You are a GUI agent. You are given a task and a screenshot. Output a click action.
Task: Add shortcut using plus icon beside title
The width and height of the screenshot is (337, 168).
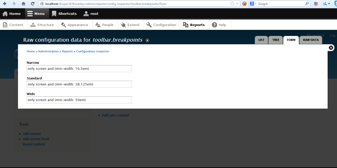point(147,40)
